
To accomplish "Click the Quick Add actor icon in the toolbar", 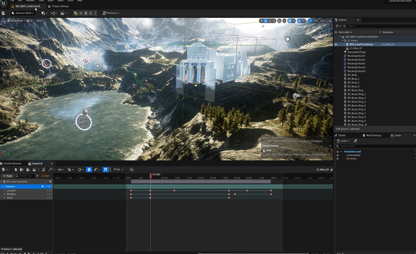I will pyautogui.click(x=44, y=13).
